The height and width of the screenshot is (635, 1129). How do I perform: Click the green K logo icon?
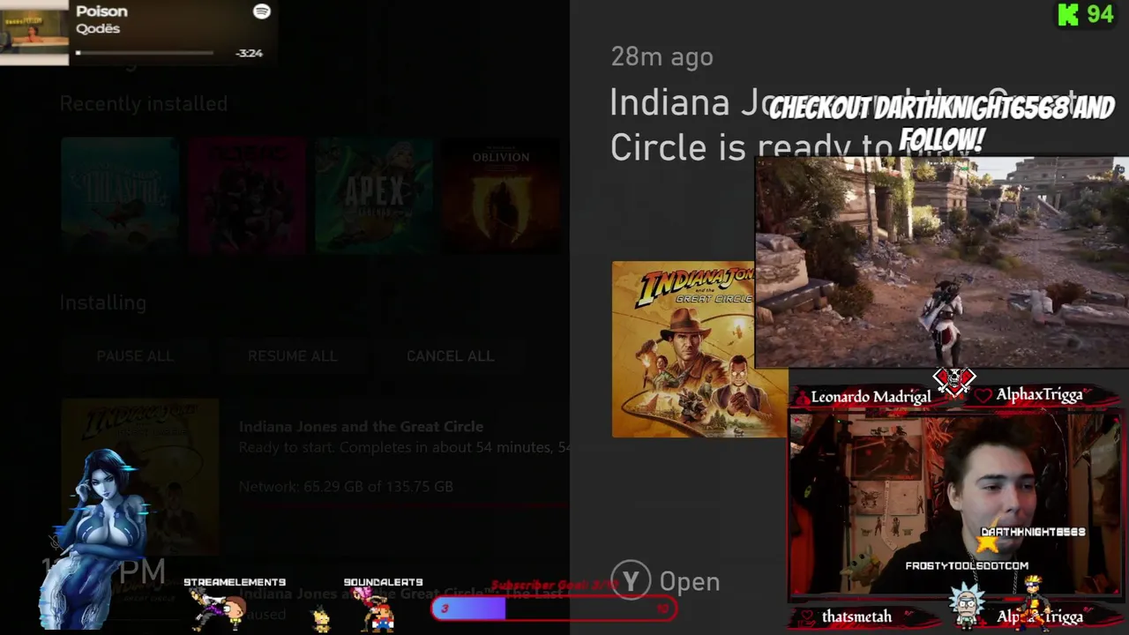pos(1068,14)
